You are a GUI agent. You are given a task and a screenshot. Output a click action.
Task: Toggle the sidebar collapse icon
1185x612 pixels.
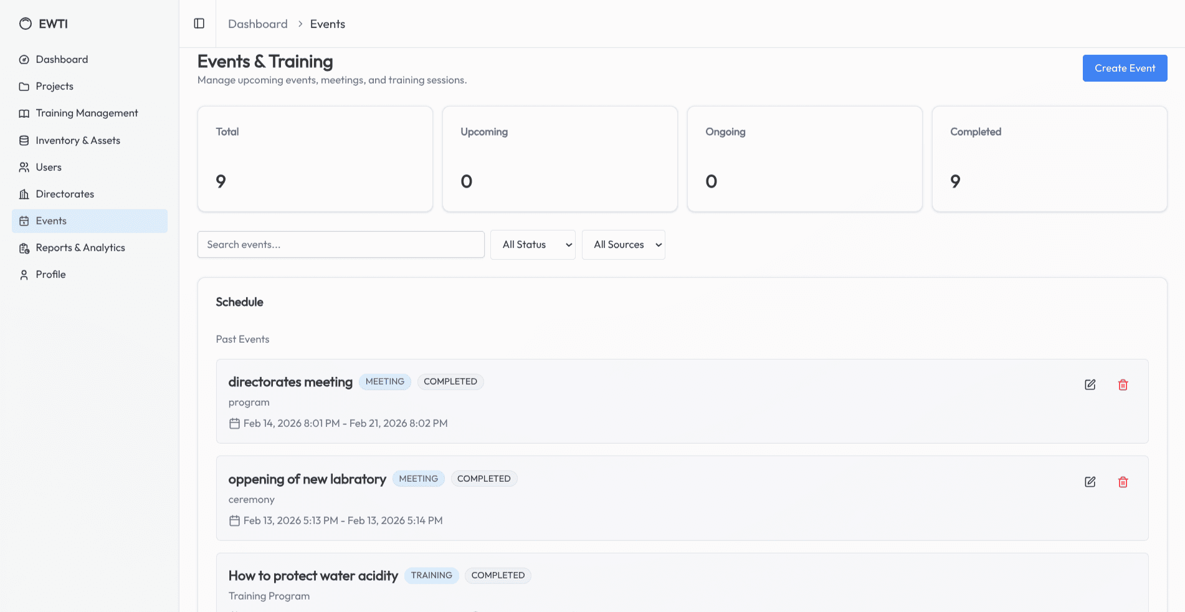199,24
